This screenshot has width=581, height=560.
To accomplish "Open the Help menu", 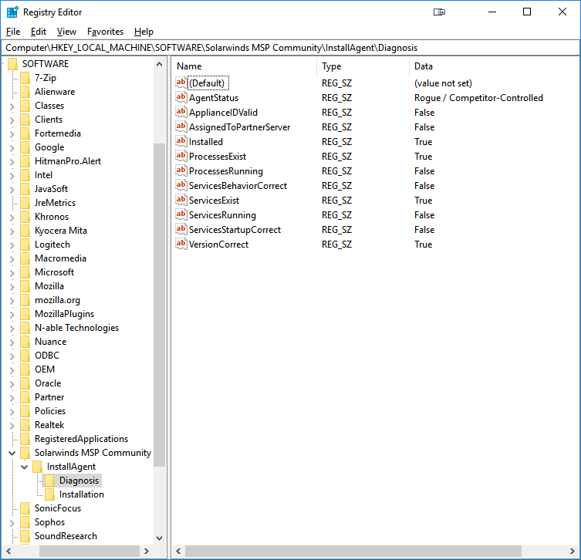I will 144,32.
